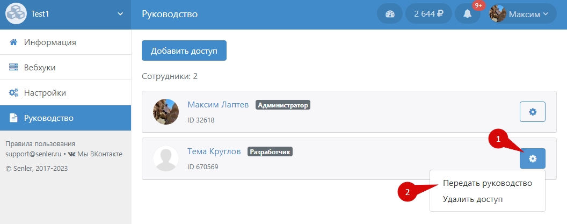Click gear button for Тема Круглов
Viewport: 567px width, 224px height.
(x=532, y=158)
